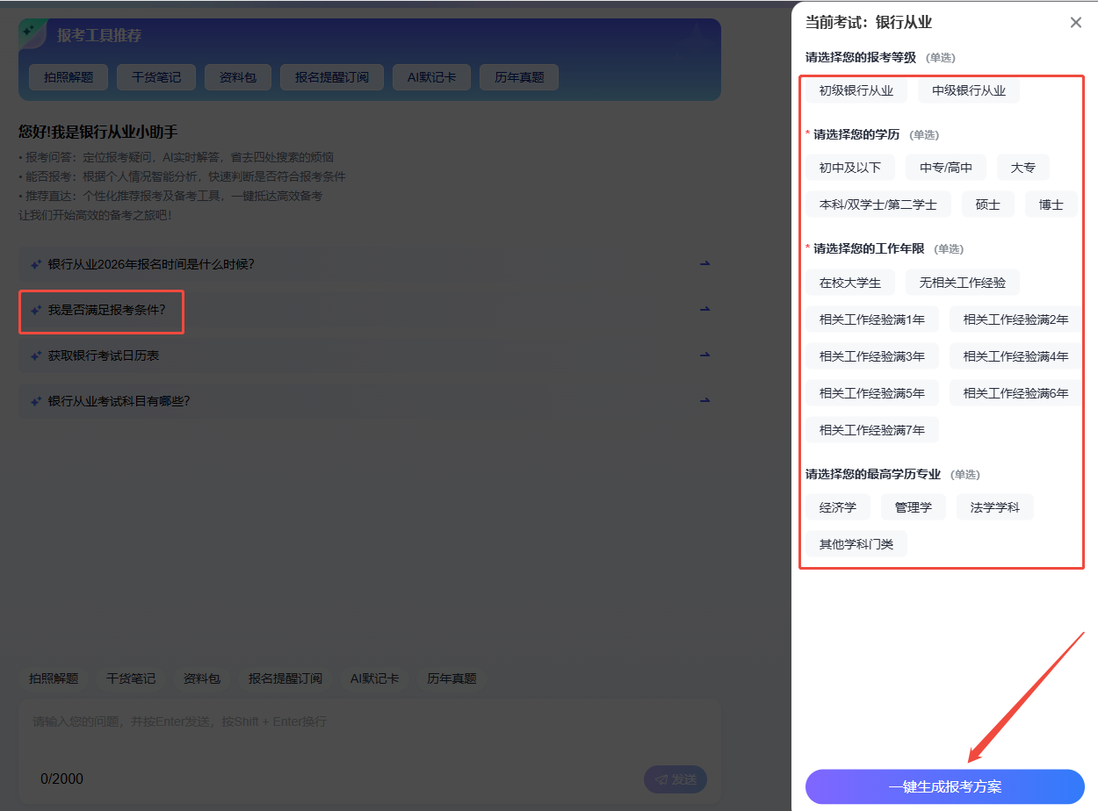Click 一键生成报考方案 button
The width and height of the screenshot is (1098, 811).
point(944,786)
